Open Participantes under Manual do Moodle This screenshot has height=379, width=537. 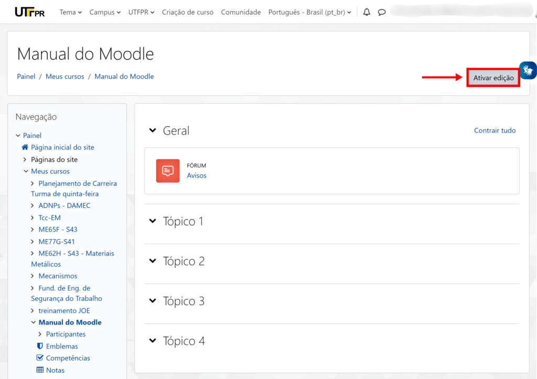(66, 334)
